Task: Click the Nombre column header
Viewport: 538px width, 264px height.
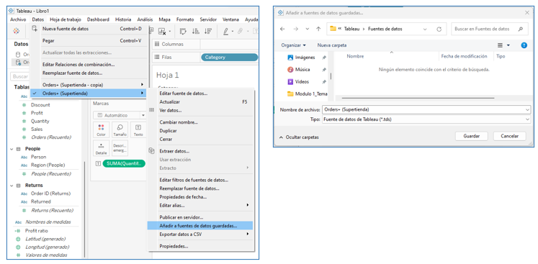Action: pyautogui.click(x=355, y=56)
